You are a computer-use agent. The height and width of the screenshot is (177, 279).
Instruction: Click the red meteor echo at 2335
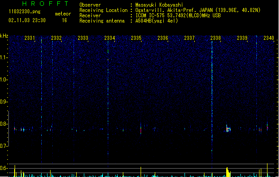pyautogui.click(x=141, y=130)
